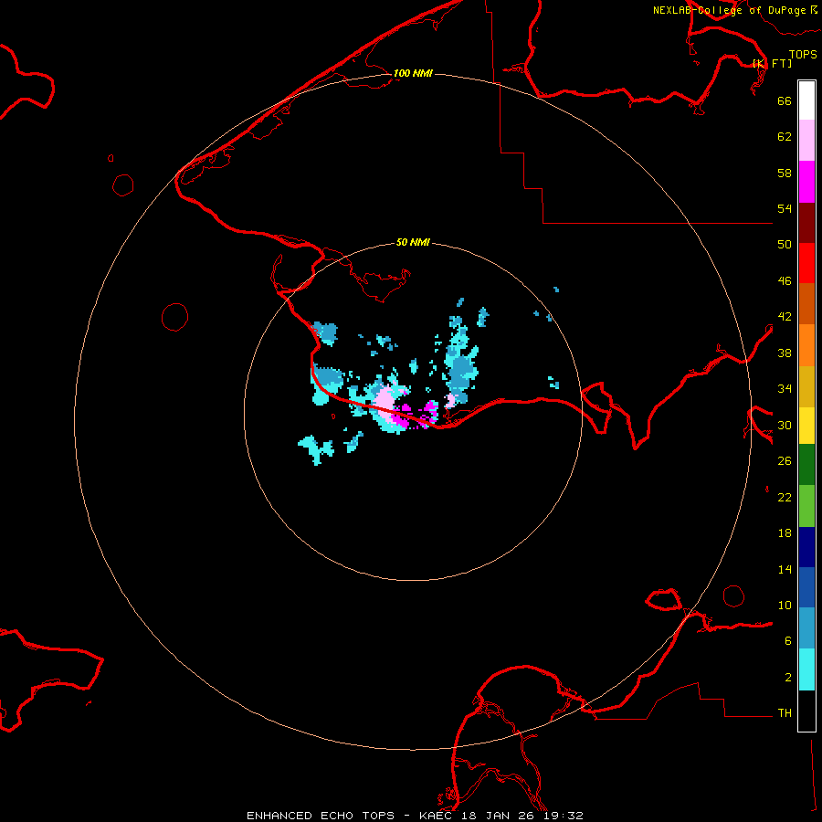Click the "50 NMI" range ring label

click(x=413, y=242)
